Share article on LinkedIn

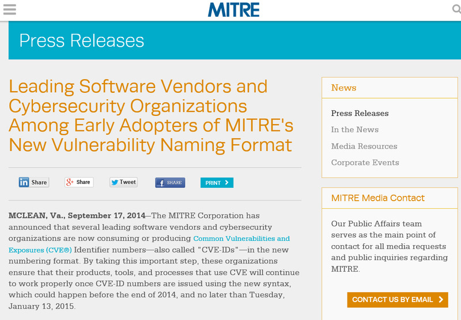point(33,182)
